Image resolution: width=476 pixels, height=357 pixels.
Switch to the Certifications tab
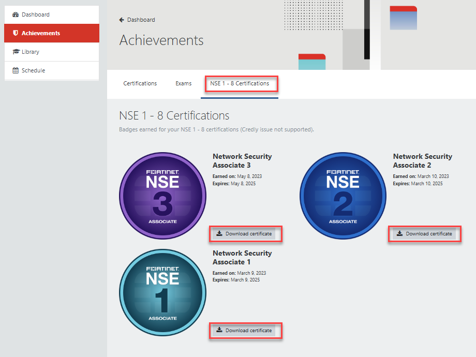pos(140,83)
